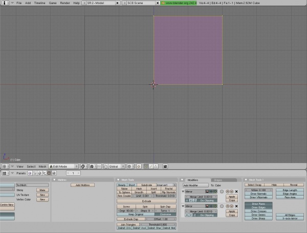
Task: Open the Editing context panel icon
Action: [49, 173]
